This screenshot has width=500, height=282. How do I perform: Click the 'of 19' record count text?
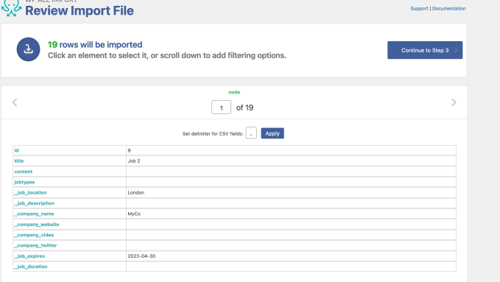(x=244, y=107)
